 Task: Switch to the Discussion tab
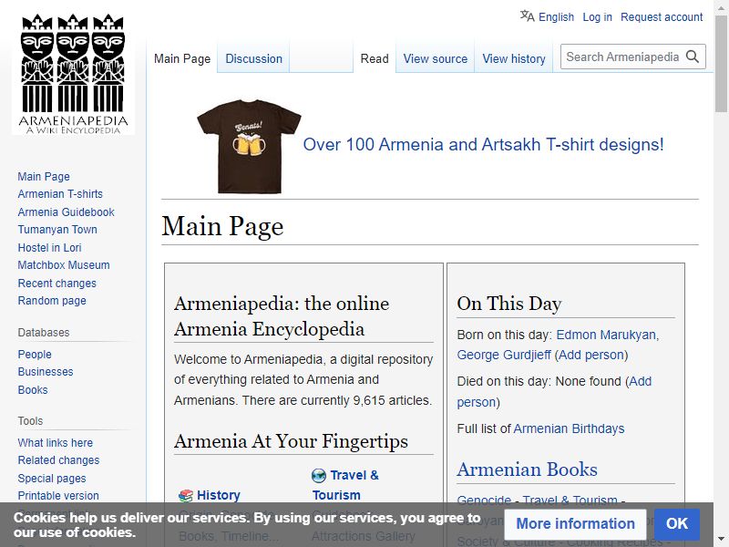[x=254, y=58]
